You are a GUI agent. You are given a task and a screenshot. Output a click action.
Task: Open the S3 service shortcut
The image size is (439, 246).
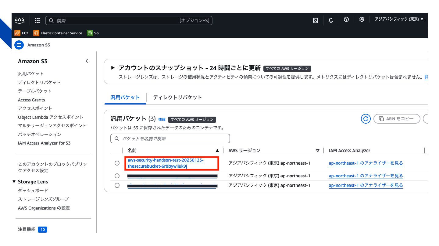pyautogui.click(x=93, y=33)
